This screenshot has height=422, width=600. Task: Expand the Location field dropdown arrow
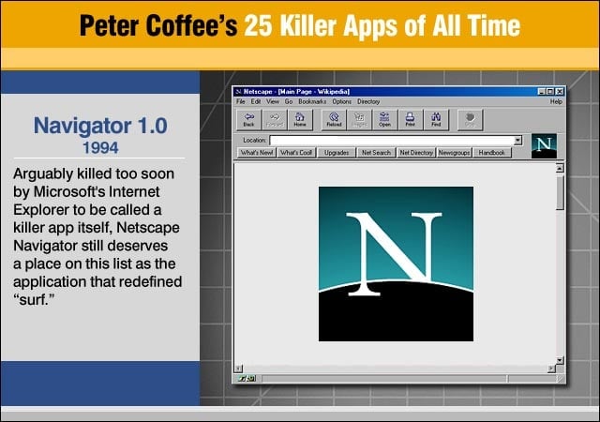[x=517, y=140]
